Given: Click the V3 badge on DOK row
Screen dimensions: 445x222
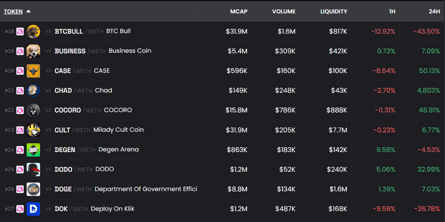Looking at the screenshot, I should (48, 209).
